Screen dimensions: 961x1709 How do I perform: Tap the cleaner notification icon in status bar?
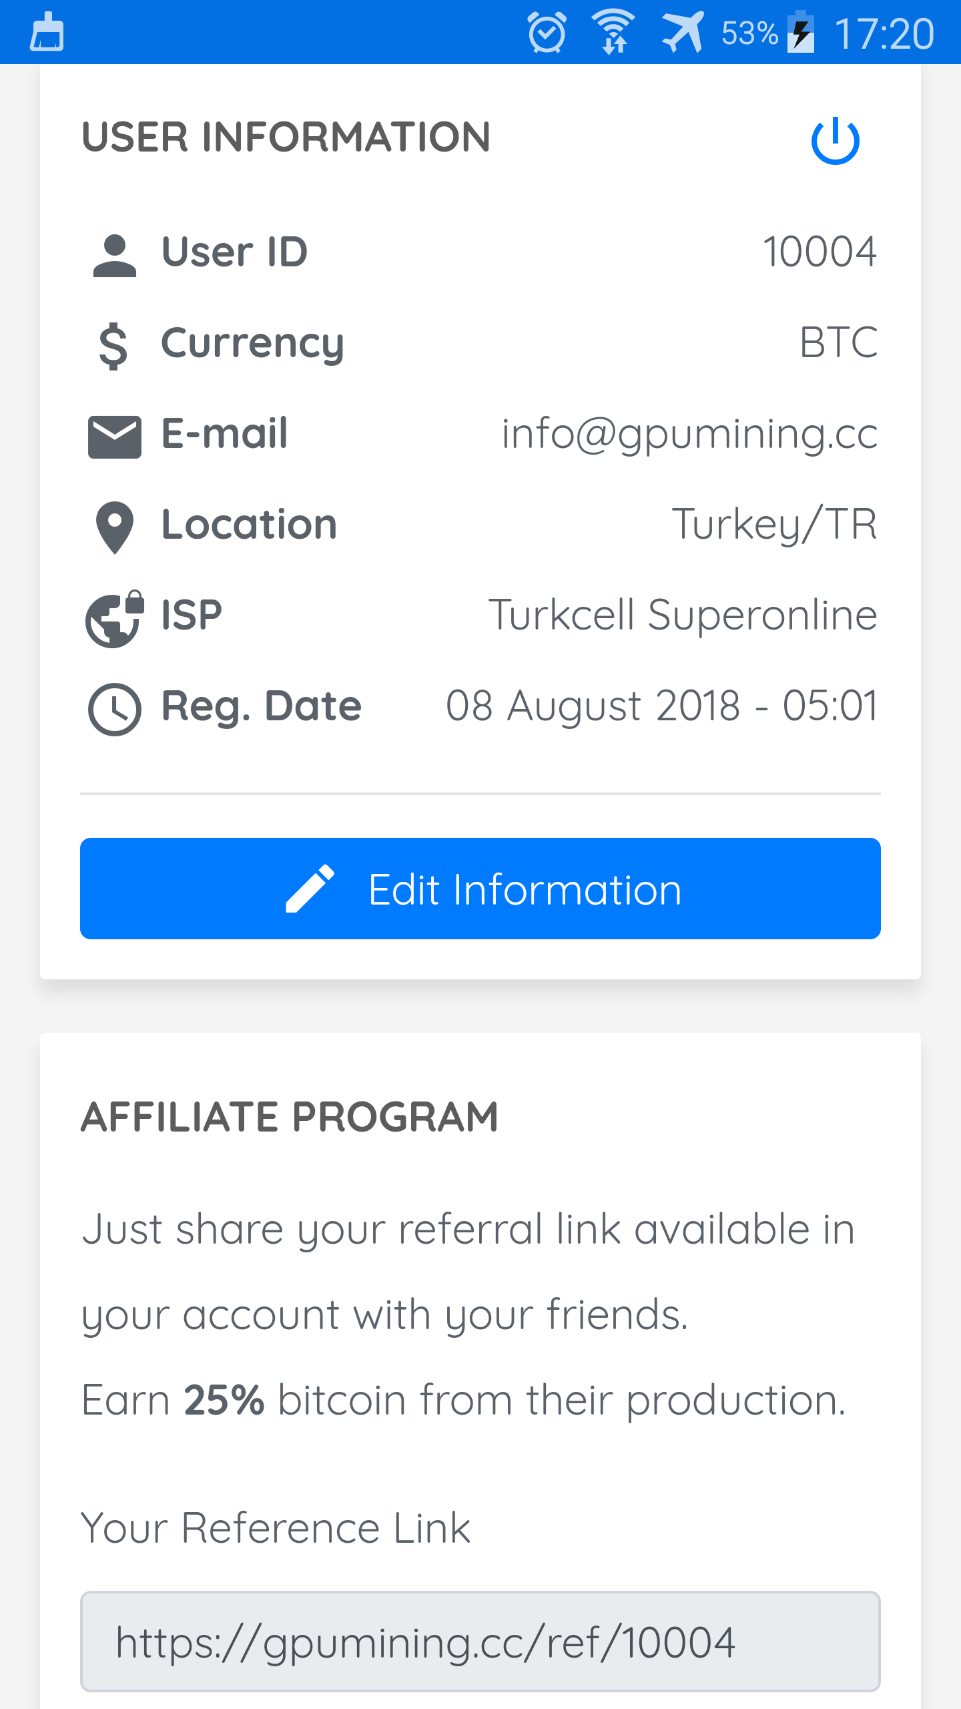[x=47, y=32]
